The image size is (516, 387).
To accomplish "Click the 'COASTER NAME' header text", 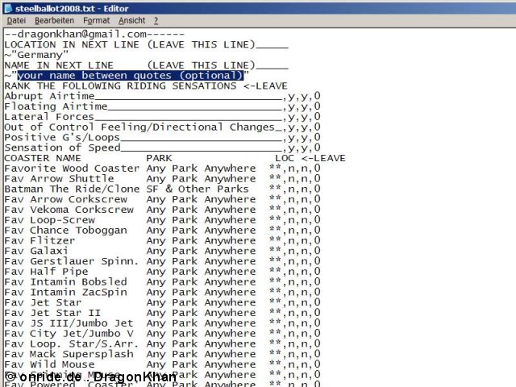I will point(43,158).
